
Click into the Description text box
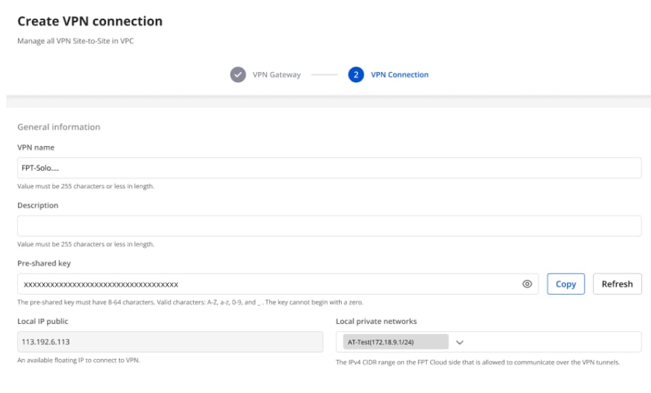coord(329,226)
